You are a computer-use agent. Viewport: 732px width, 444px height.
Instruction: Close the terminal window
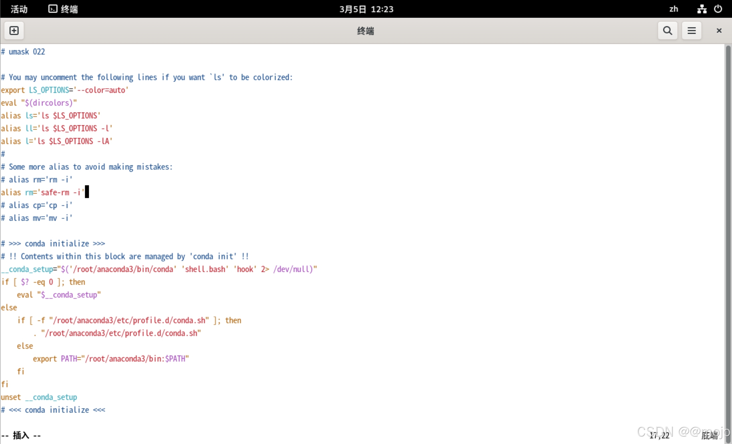point(719,30)
